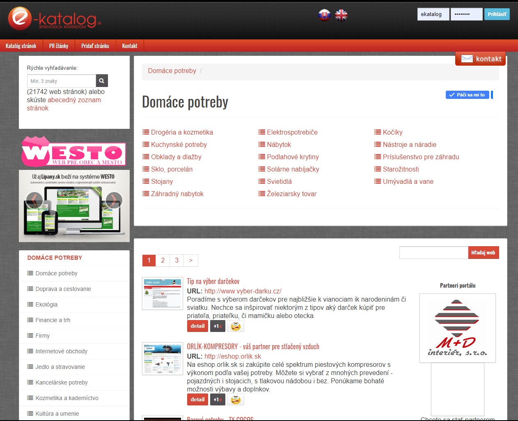518x421 pixels.
Task: Switch to Slovak language flag
Action: (325, 15)
